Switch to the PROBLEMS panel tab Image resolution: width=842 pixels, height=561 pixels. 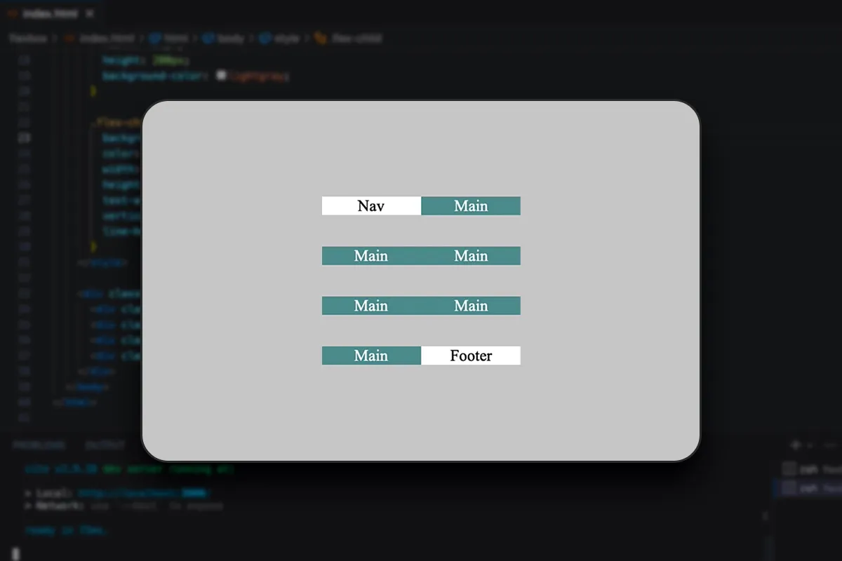[39, 445]
